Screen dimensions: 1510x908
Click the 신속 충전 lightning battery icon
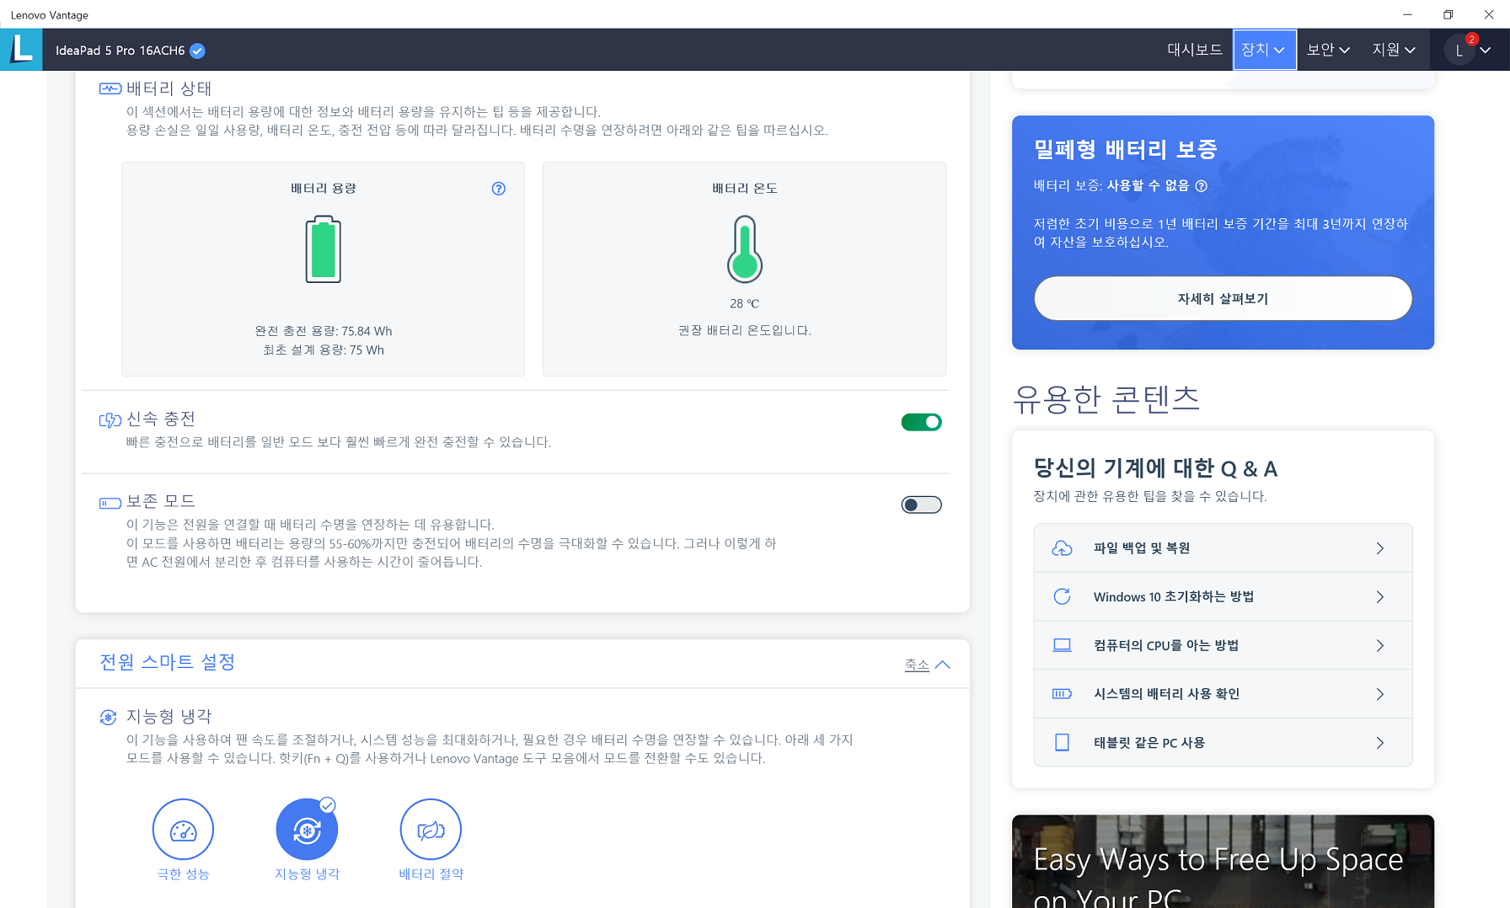(x=110, y=419)
